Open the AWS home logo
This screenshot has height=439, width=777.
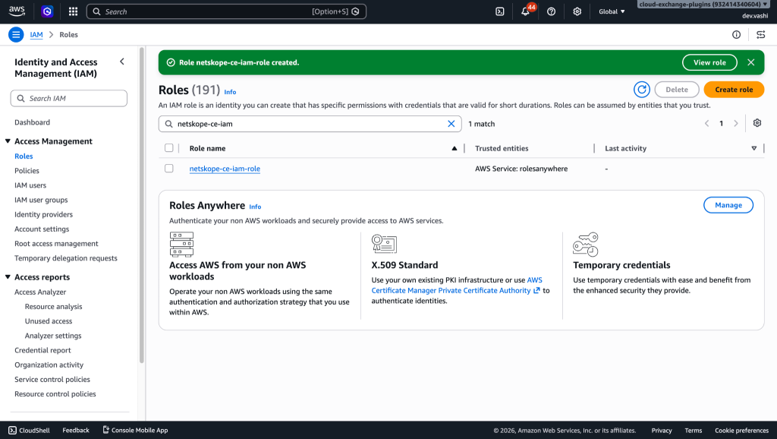coord(17,11)
